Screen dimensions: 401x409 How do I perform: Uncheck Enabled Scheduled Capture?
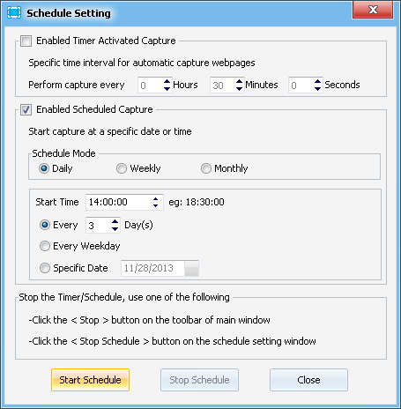coord(26,110)
